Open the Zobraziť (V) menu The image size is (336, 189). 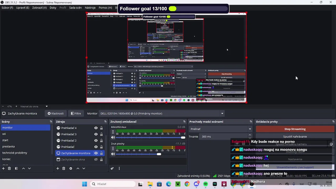(39, 8)
